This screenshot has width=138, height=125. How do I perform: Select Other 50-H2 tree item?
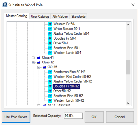click(62, 91)
